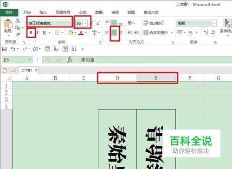Open the Name Box E5 dropdown arrow
The height and width of the screenshot is (169, 232).
pos(30,59)
